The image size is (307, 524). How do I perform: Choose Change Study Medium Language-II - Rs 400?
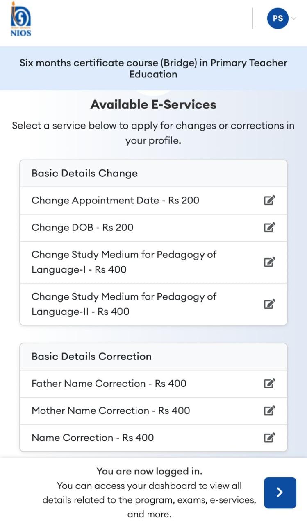[124, 304]
